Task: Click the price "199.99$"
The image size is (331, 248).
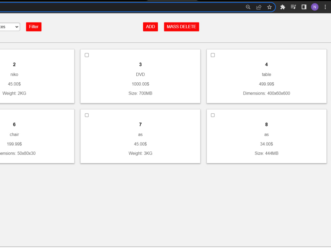Action: (14, 144)
